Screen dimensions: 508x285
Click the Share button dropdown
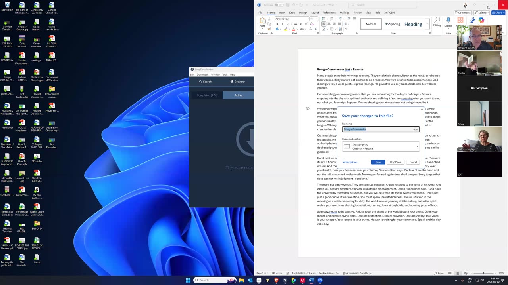click(x=498, y=13)
